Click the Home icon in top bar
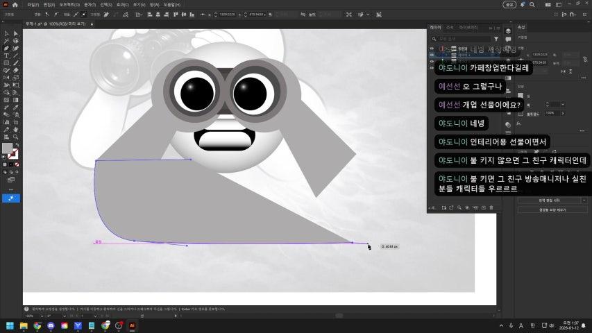592x333 pixels. [x=16, y=5]
